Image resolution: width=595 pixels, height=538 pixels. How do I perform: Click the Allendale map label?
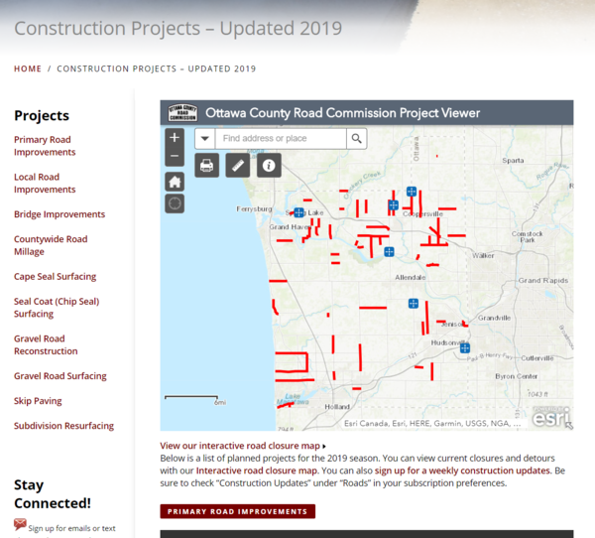(x=411, y=277)
